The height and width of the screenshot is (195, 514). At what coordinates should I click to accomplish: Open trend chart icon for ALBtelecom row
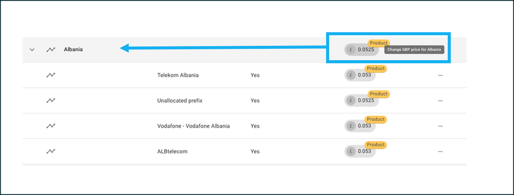50,151
